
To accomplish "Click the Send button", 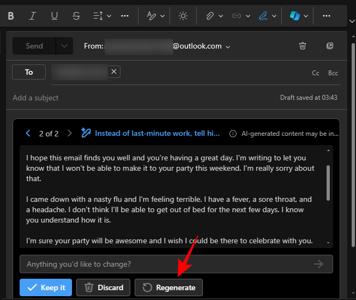I will tap(34, 46).
